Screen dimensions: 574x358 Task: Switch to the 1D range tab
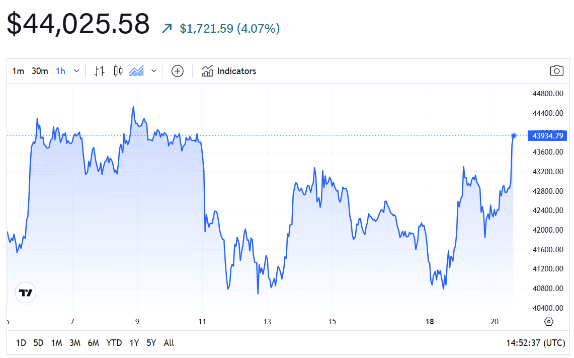21,342
